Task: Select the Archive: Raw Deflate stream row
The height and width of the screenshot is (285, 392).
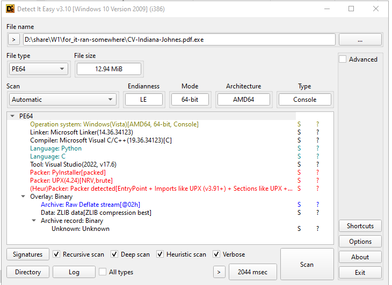Action: (90, 205)
